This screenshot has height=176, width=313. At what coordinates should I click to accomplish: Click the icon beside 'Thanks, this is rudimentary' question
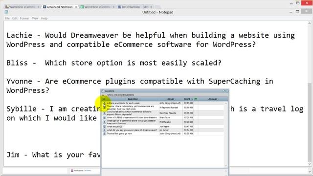[104, 108]
